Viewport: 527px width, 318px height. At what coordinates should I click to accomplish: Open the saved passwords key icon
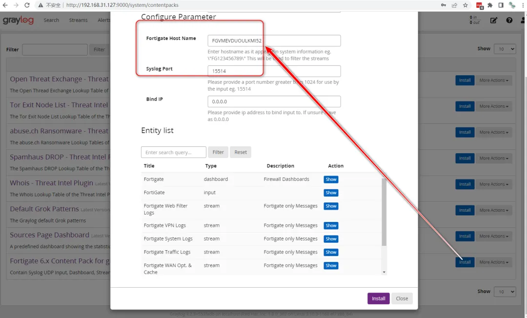[444, 5]
